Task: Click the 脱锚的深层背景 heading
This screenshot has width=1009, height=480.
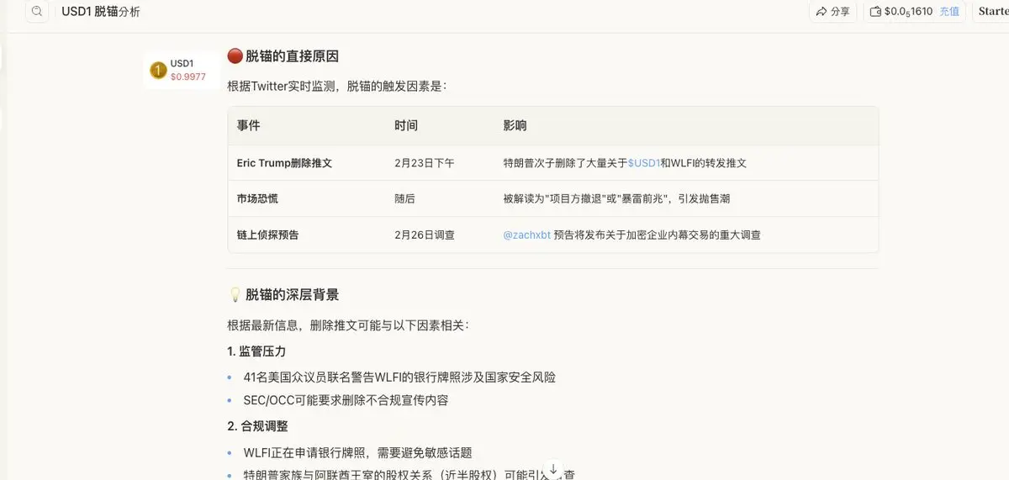Action: pos(292,294)
